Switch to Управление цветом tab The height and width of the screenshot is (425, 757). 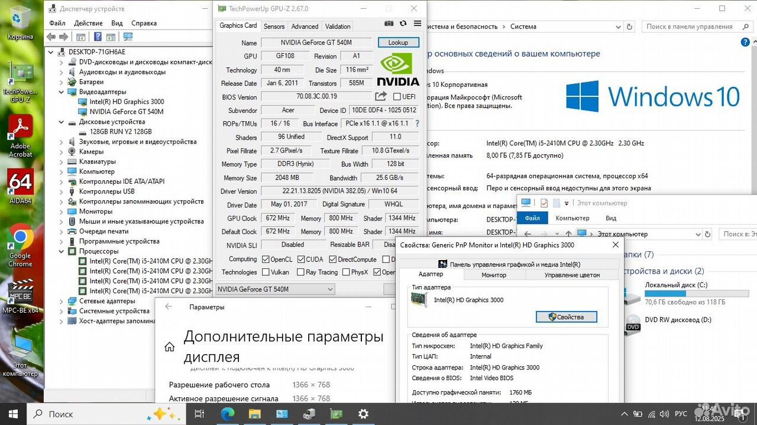coord(572,275)
